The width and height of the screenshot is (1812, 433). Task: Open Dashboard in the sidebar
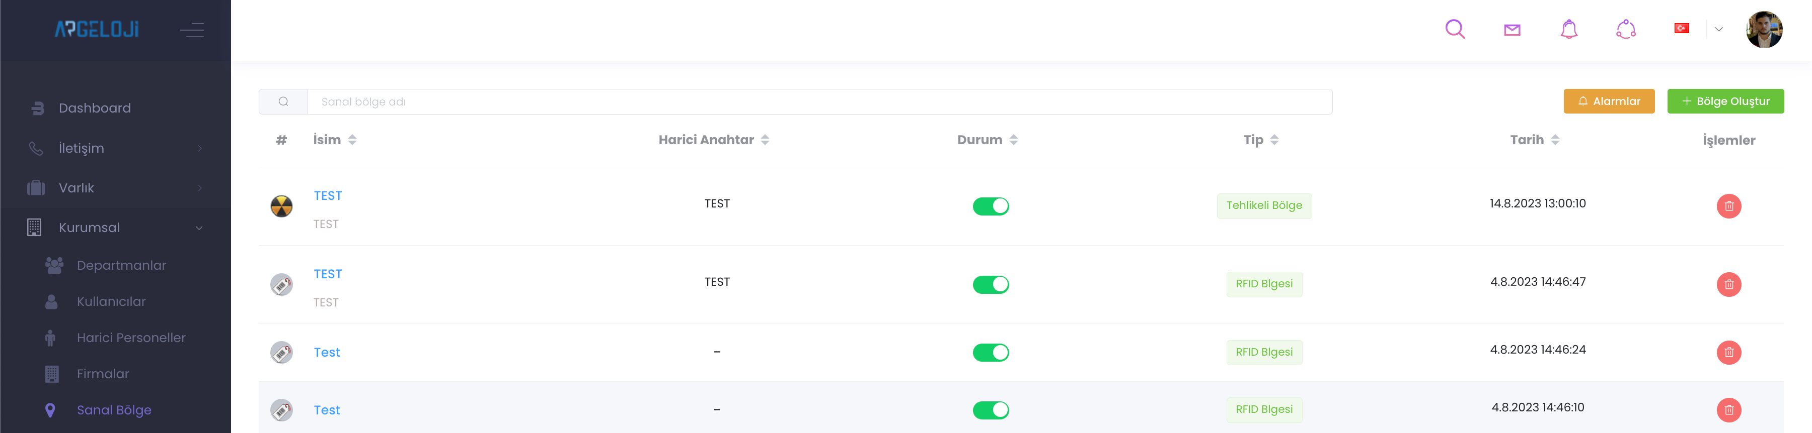pos(94,108)
